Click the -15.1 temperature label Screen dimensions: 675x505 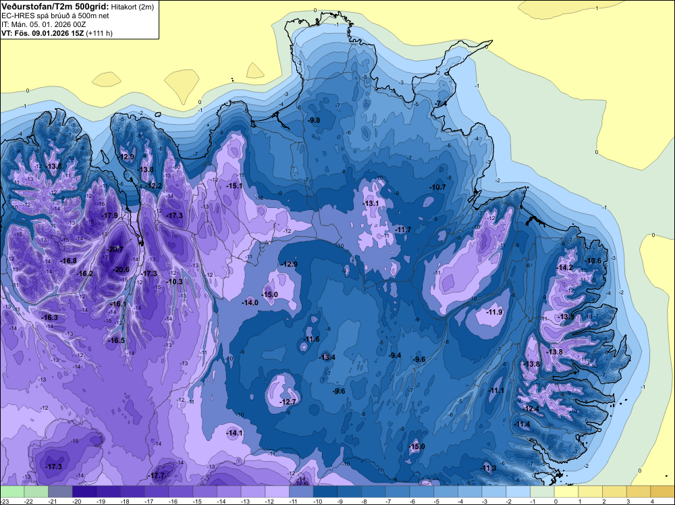click(235, 186)
